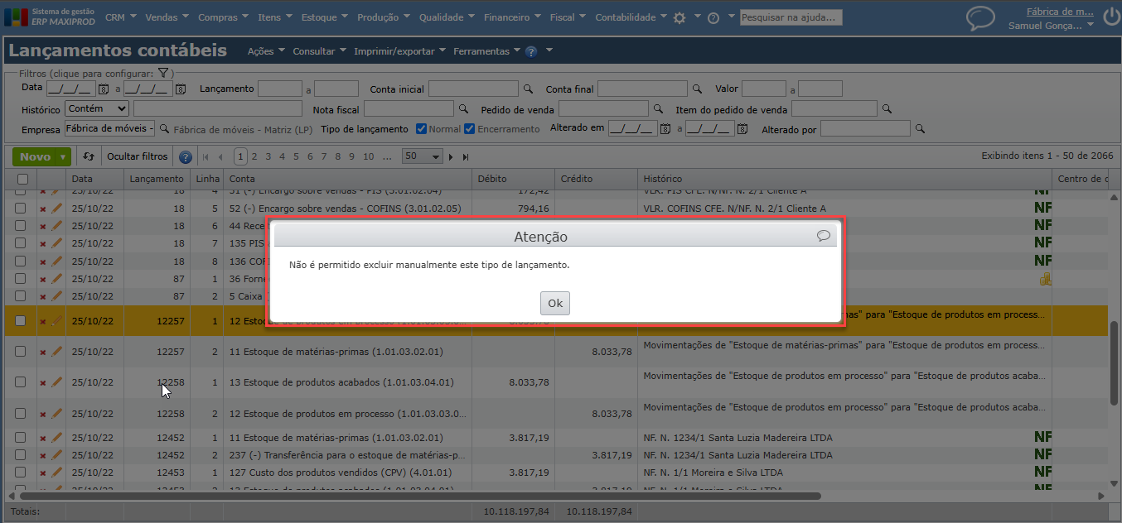Click the edit pencil for lançamento 12257 linha 2
This screenshot has width=1122, height=523.
point(56,352)
